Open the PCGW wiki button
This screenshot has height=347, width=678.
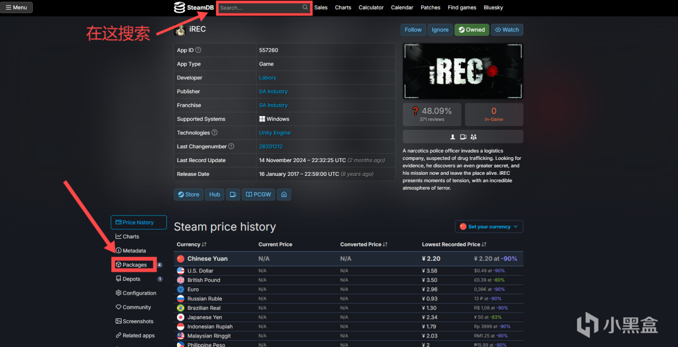pyautogui.click(x=258, y=194)
